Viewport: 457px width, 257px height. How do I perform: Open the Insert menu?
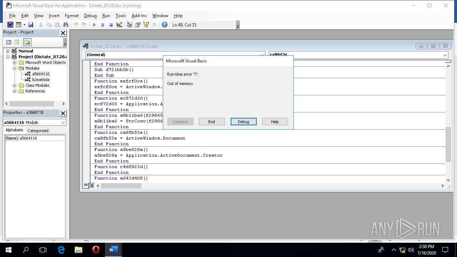coord(54,16)
